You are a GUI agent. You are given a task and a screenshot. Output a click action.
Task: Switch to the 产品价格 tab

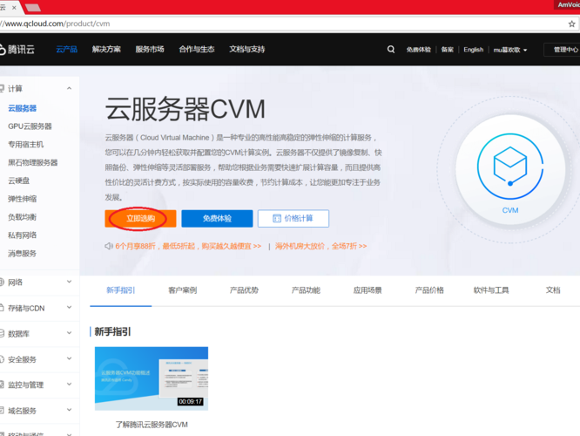tap(429, 290)
